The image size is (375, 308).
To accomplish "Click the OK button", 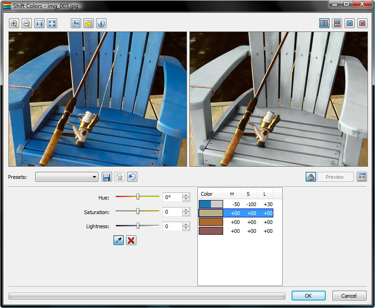I will pyautogui.click(x=308, y=296).
